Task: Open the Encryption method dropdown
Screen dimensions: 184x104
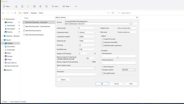Action: (x=129, y=70)
